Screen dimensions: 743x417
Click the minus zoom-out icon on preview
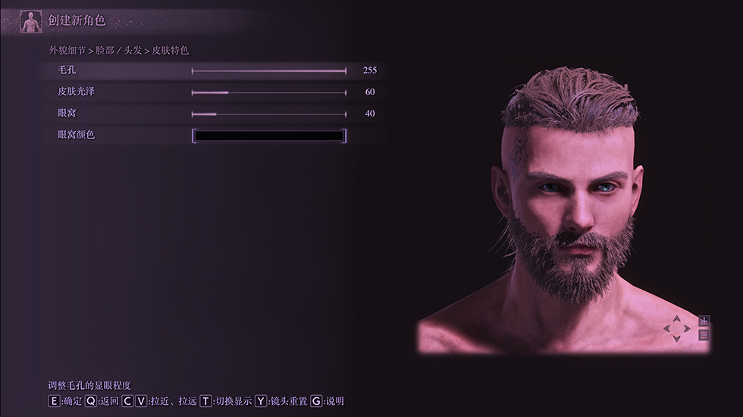(x=704, y=335)
